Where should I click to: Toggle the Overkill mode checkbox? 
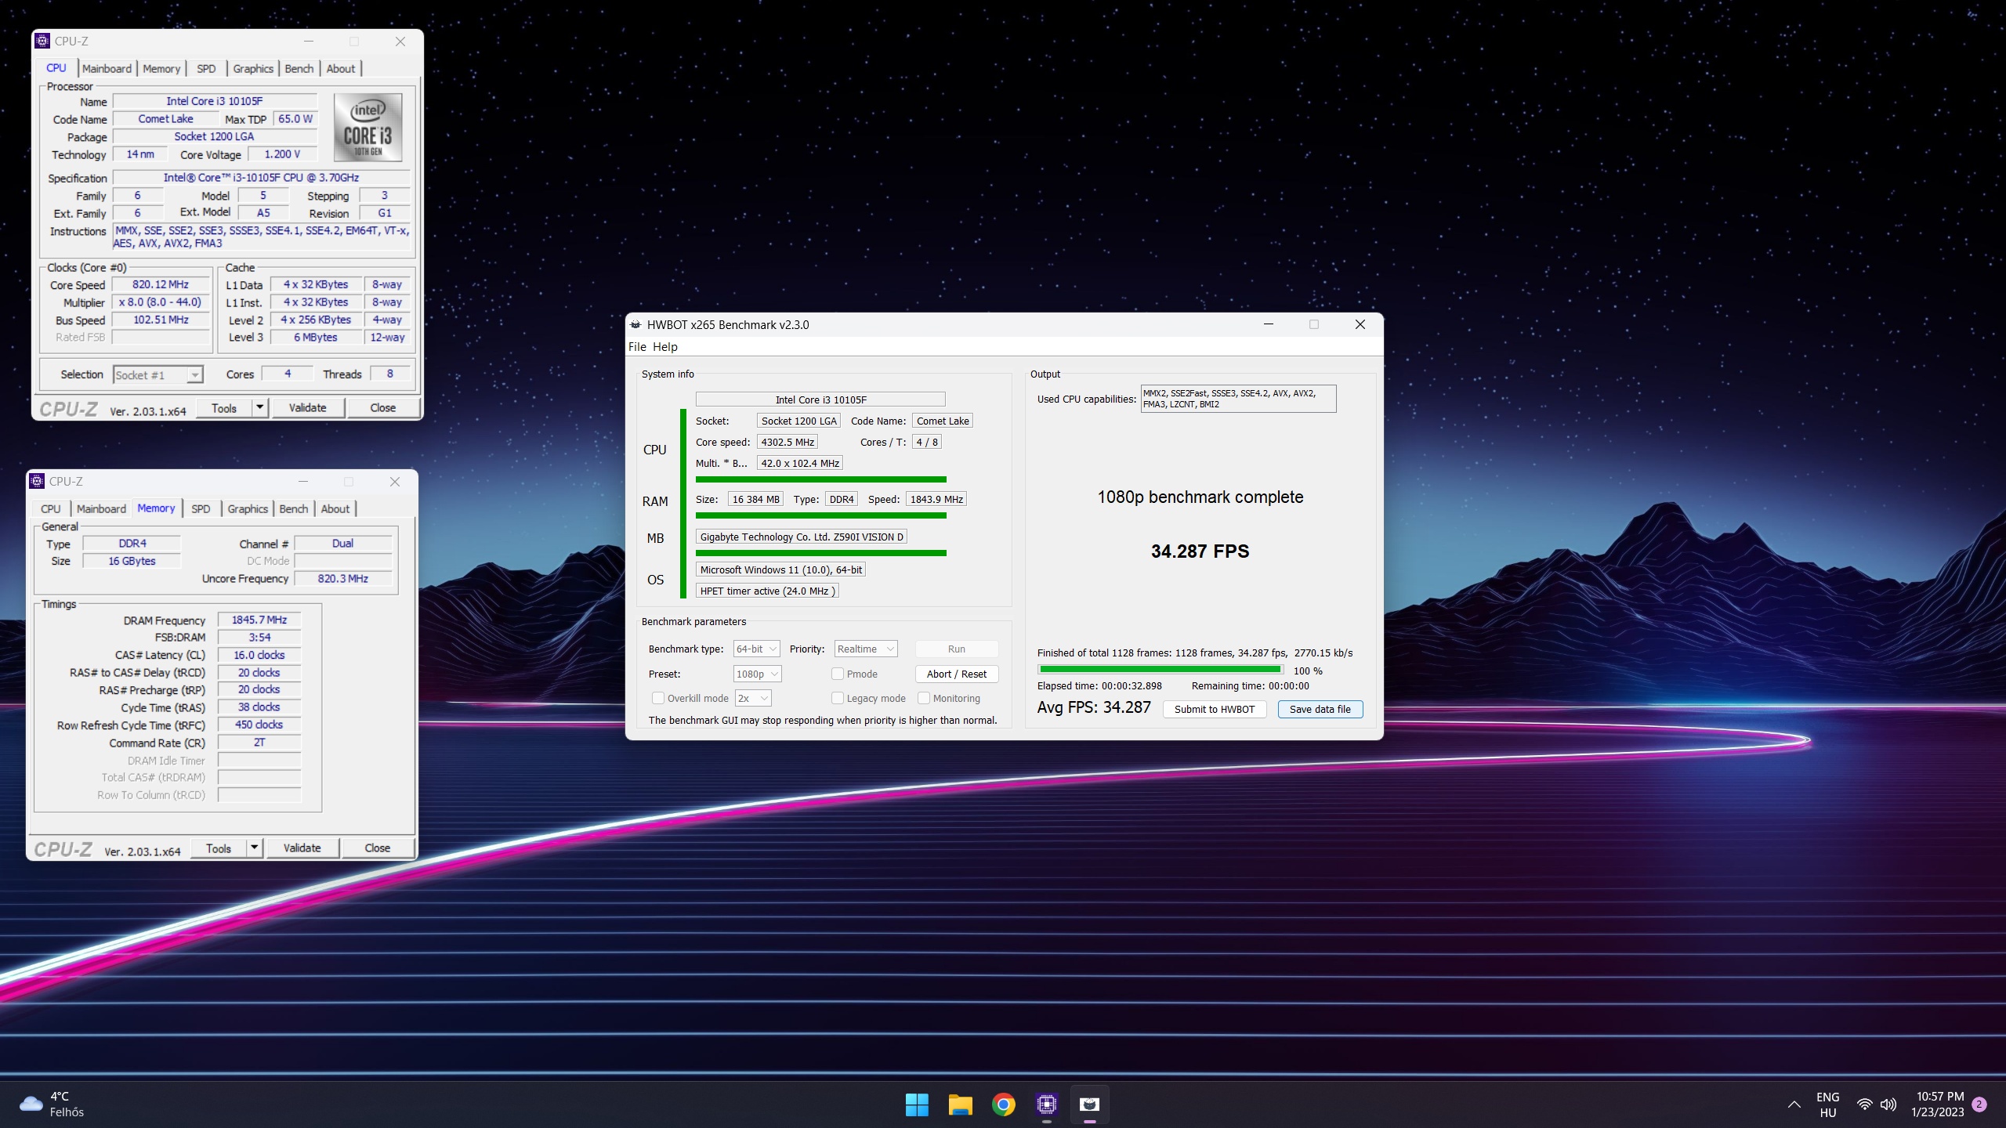pyautogui.click(x=658, y=698)
